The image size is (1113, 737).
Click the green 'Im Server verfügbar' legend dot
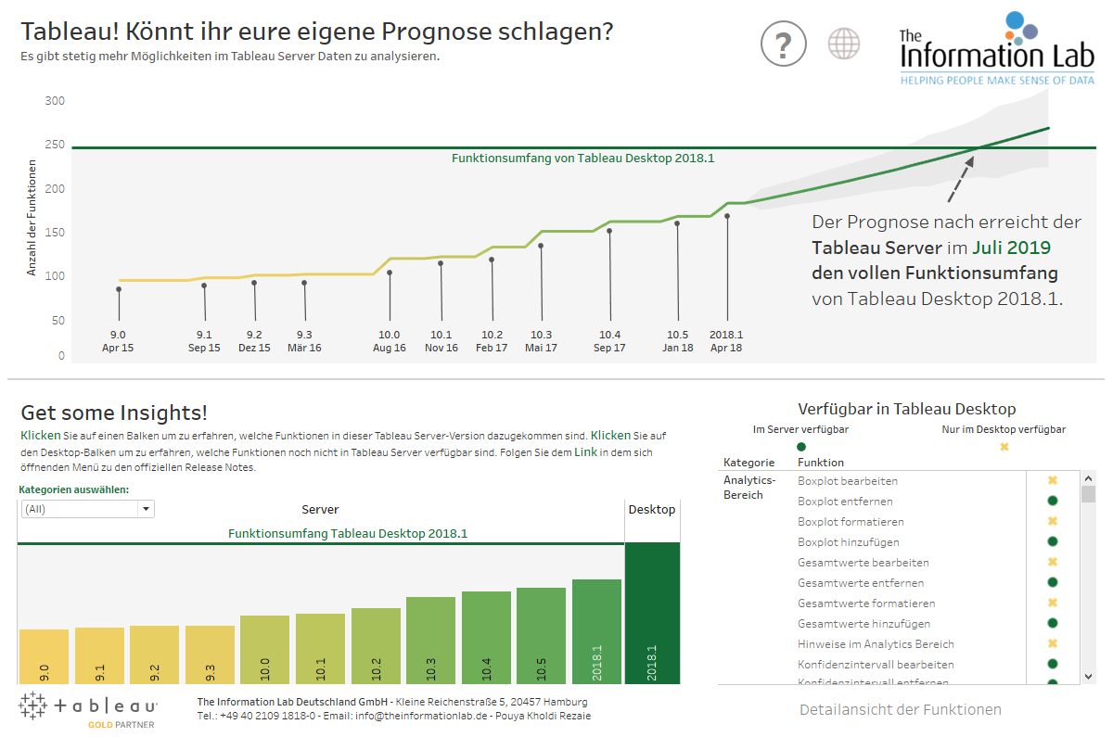coord(801,447)
